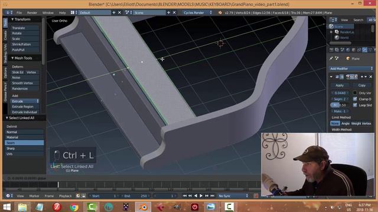Open the render properties tab icon
The height and width of the screenshot is (212, 378).
tap(331, 49)
